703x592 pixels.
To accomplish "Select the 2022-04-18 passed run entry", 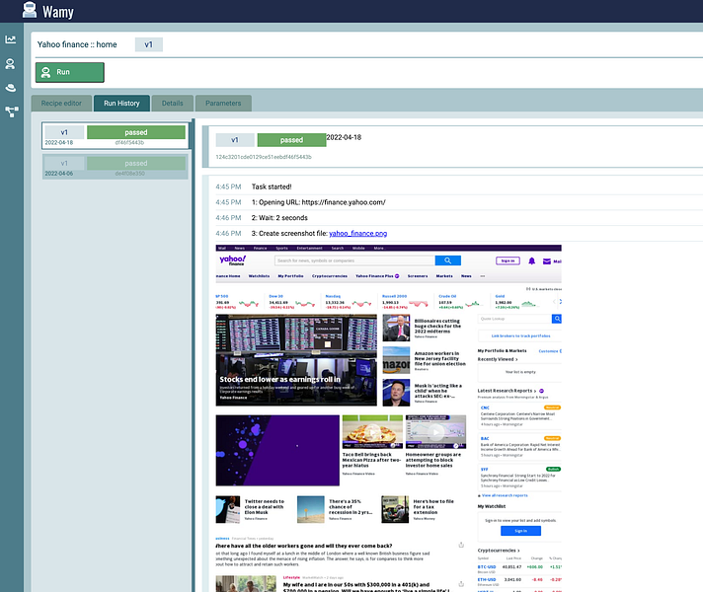I will pos(116,136).
